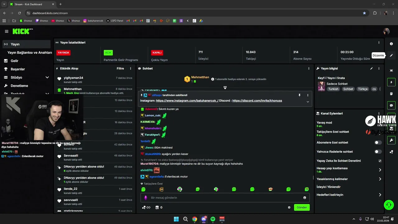Click the Sadece Sohbet category thumbnail

pyautogui.click(x=322, y=86)
